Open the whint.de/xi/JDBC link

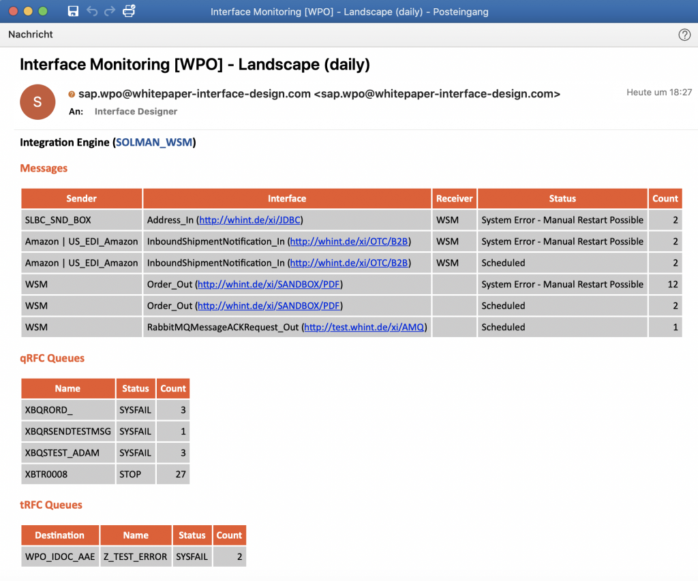249,220
